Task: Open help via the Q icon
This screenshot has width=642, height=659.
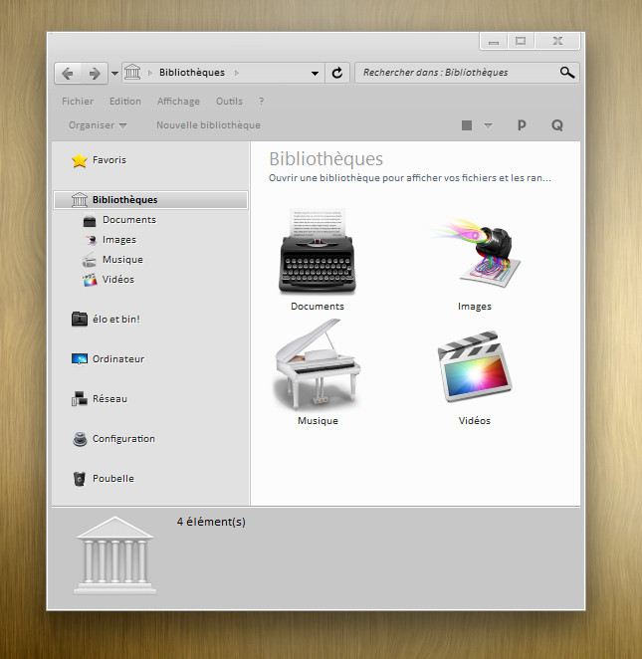Action: pyautogui.click(x=557, y=125)
